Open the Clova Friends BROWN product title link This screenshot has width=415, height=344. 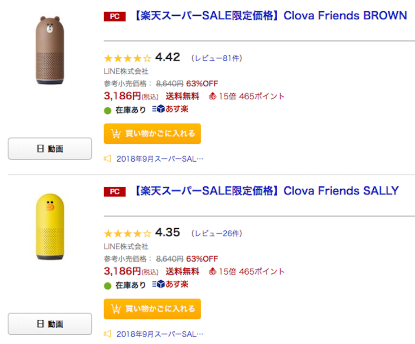(270, 16)
